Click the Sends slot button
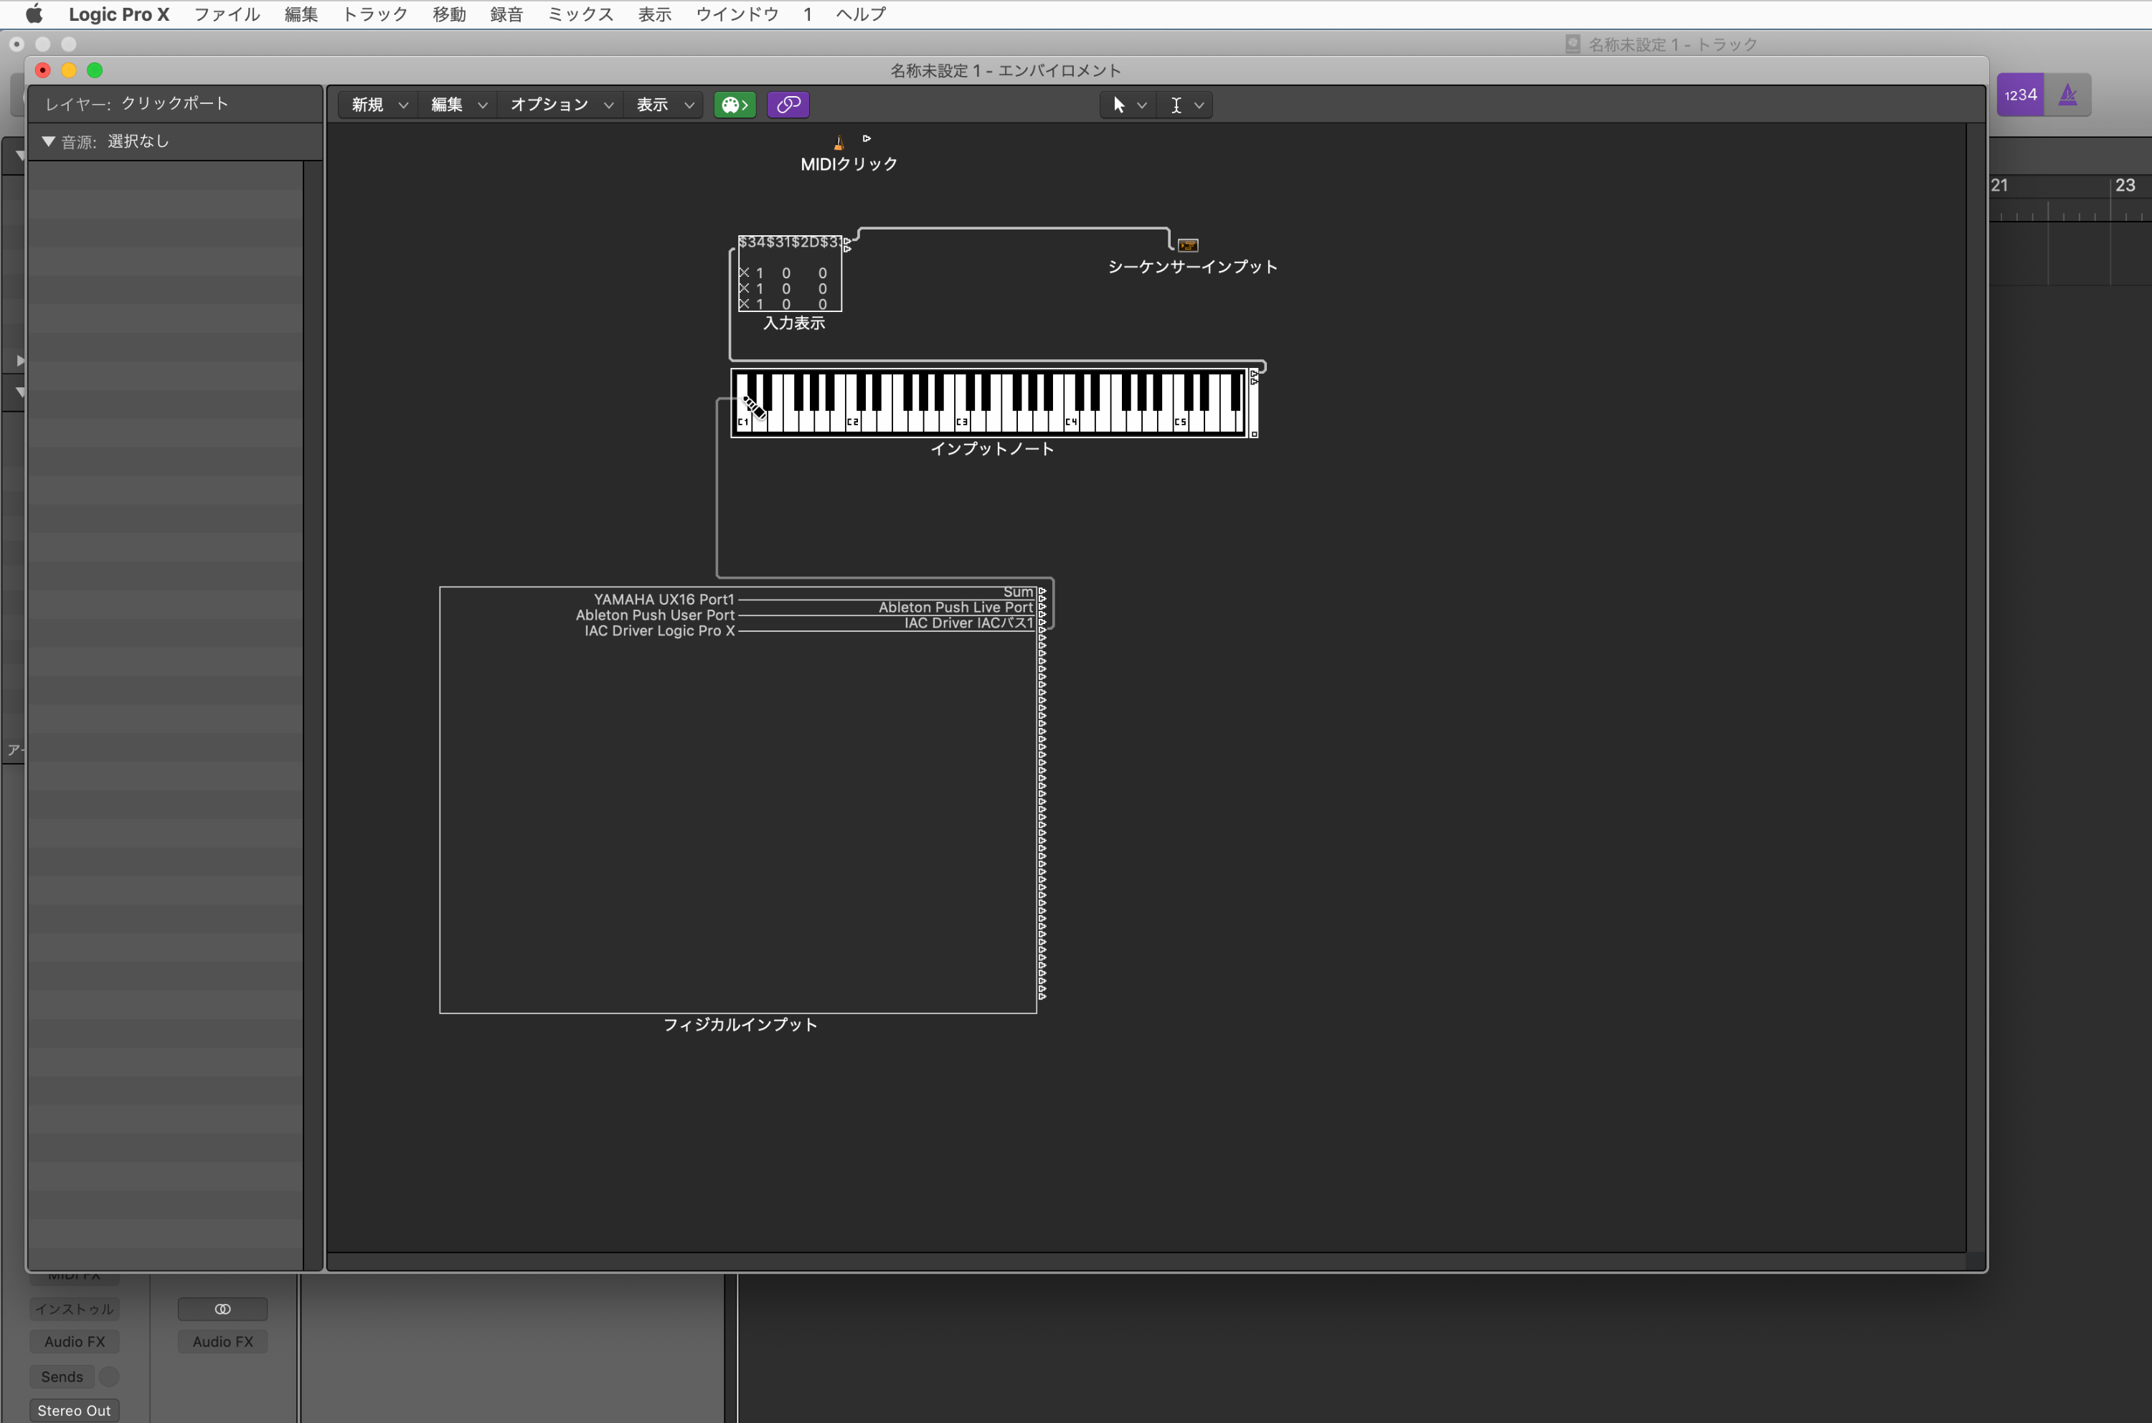 62,1376
